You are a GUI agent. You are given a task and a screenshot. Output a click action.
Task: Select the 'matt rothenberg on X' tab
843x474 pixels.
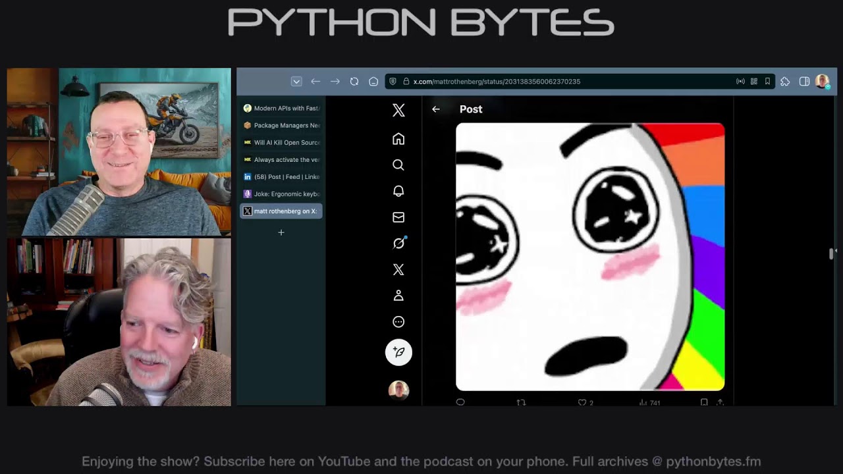[281, 211]
